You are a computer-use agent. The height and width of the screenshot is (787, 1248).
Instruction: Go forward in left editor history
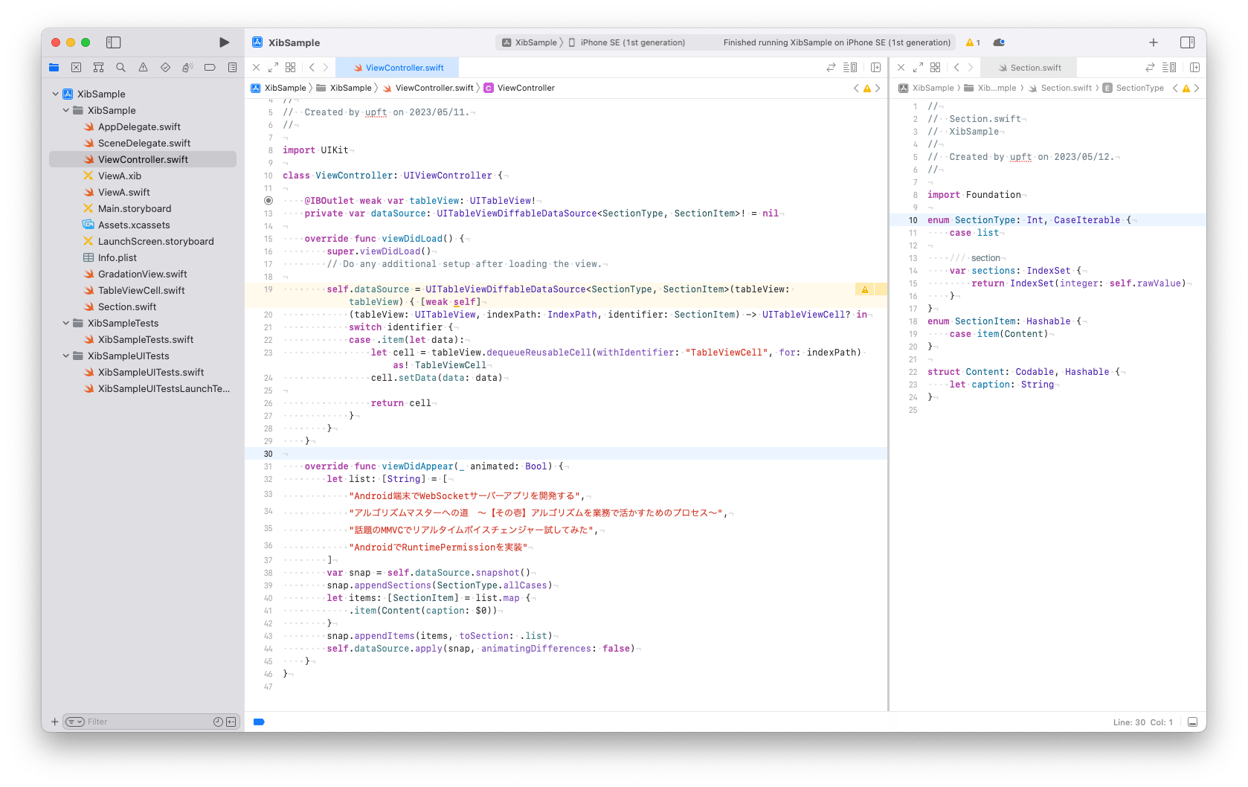click(x=326, y=68)
